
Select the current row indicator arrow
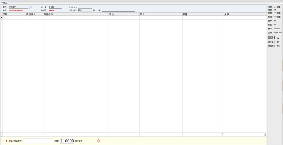pos(1,17)
